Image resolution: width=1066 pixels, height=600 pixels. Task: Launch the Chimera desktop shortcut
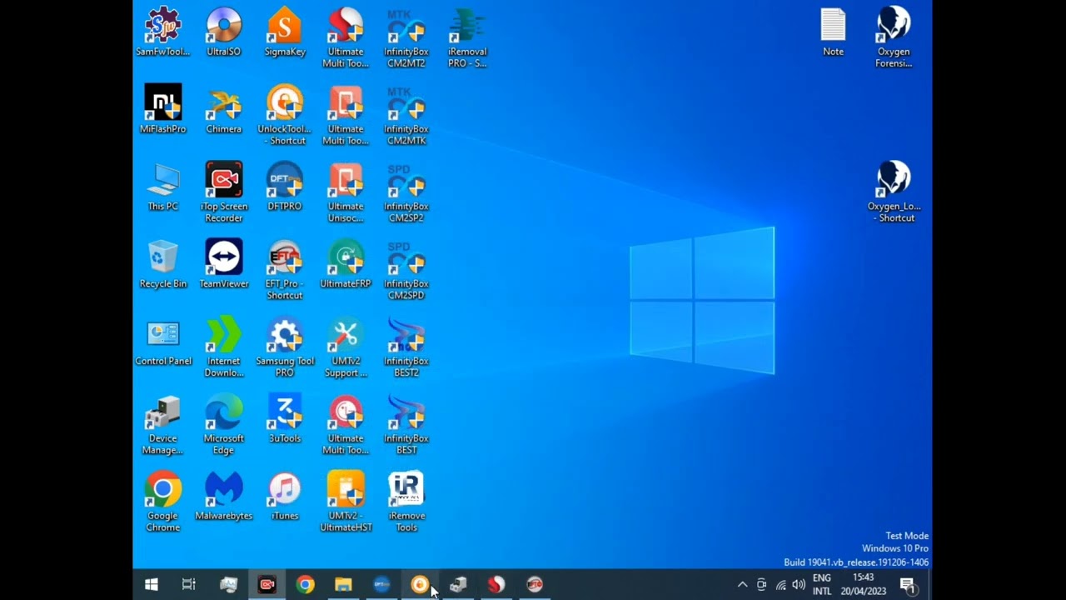click(x=223, y=109)
